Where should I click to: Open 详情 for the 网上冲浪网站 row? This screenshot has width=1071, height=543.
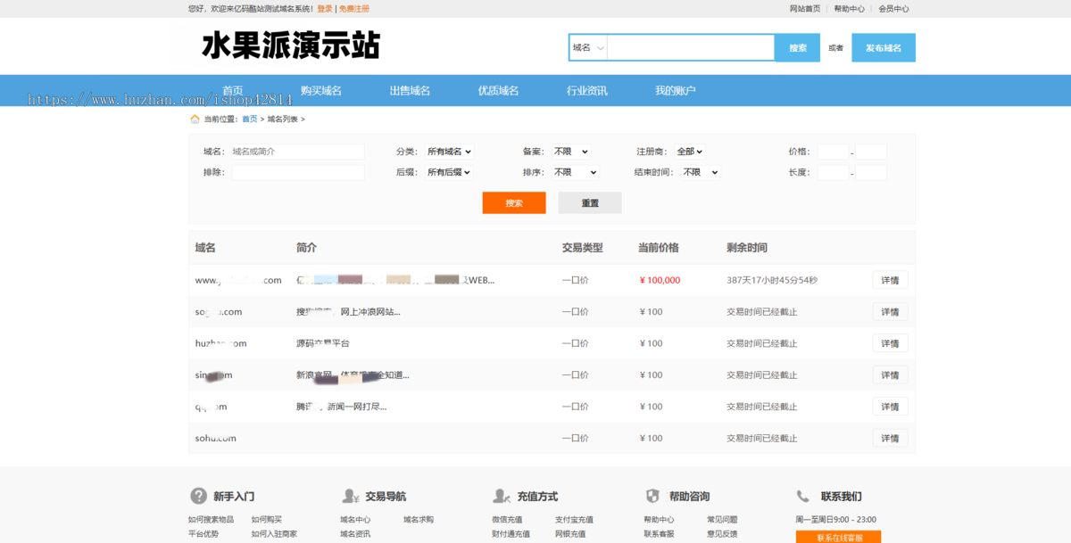pos(890,311)
